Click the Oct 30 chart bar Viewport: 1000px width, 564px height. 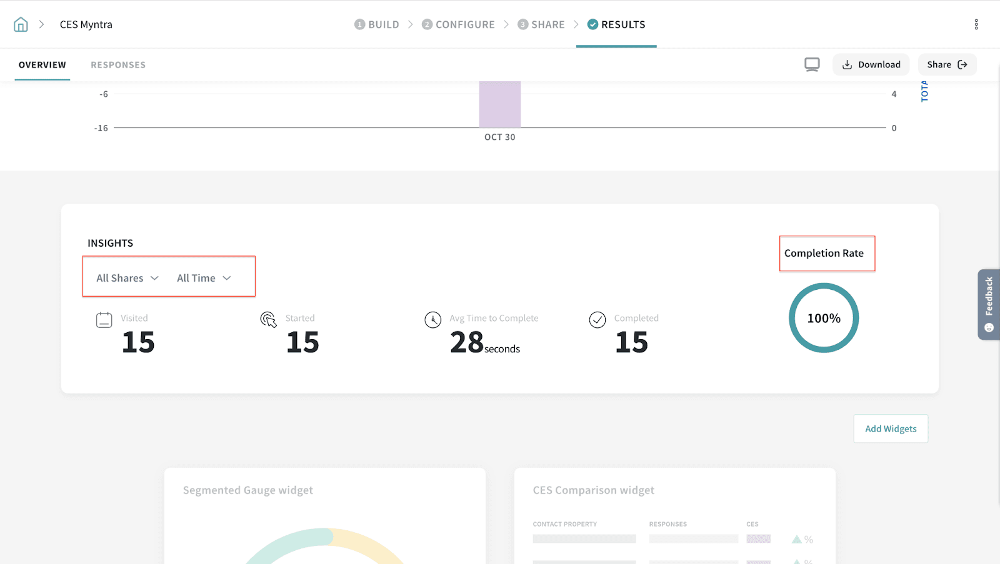pos(500,104)
